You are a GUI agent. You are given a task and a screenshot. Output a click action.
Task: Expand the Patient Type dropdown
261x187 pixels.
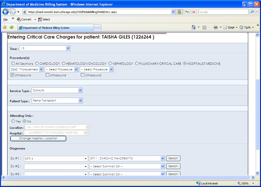point(80,101)
